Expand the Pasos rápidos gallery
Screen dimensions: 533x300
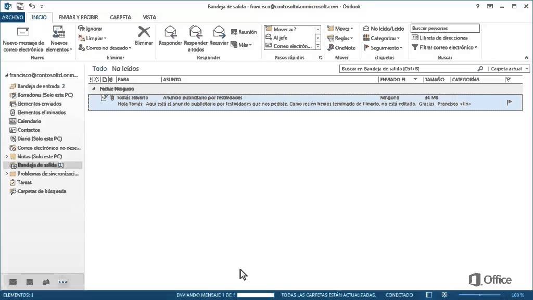click(x=318, y=46)
